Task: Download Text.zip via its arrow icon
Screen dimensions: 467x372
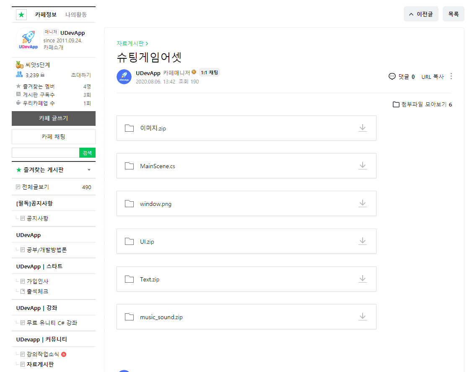Action: [x=363, y=279]
